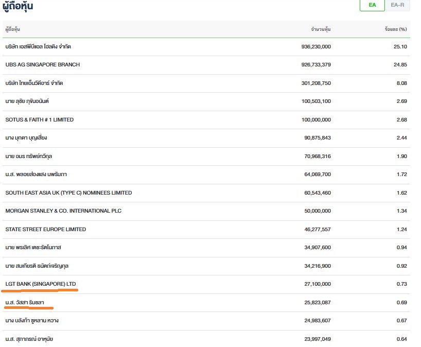Select LGT BANK (SINGAPORE) LTD
Screen dimensions: 421x347
(x=41, y=284)
